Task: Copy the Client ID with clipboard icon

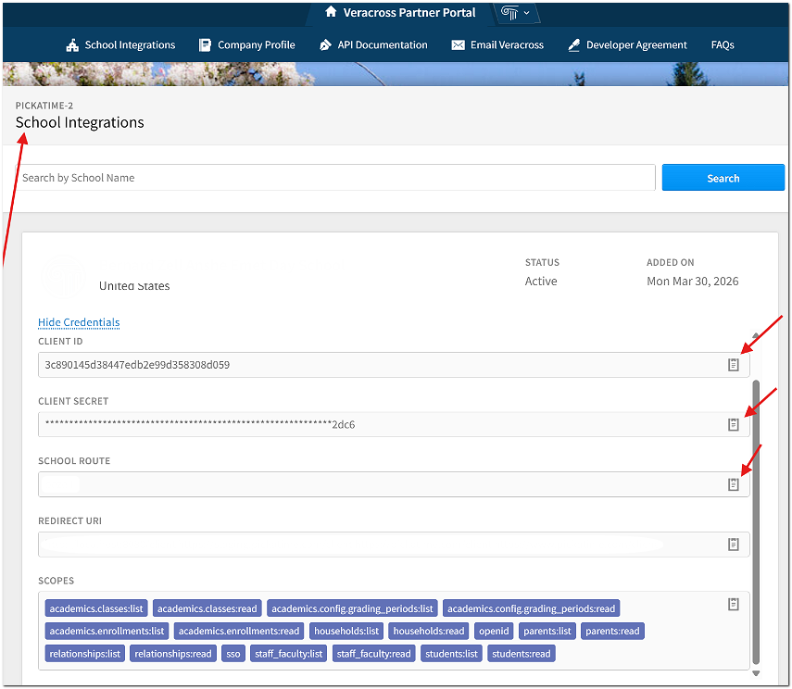Action: point(733,365)
